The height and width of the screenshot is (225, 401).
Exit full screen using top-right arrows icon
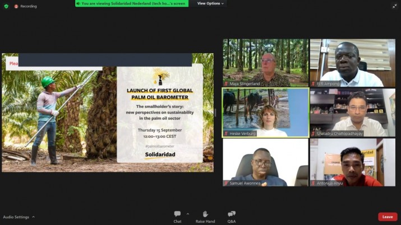[394, 6]
